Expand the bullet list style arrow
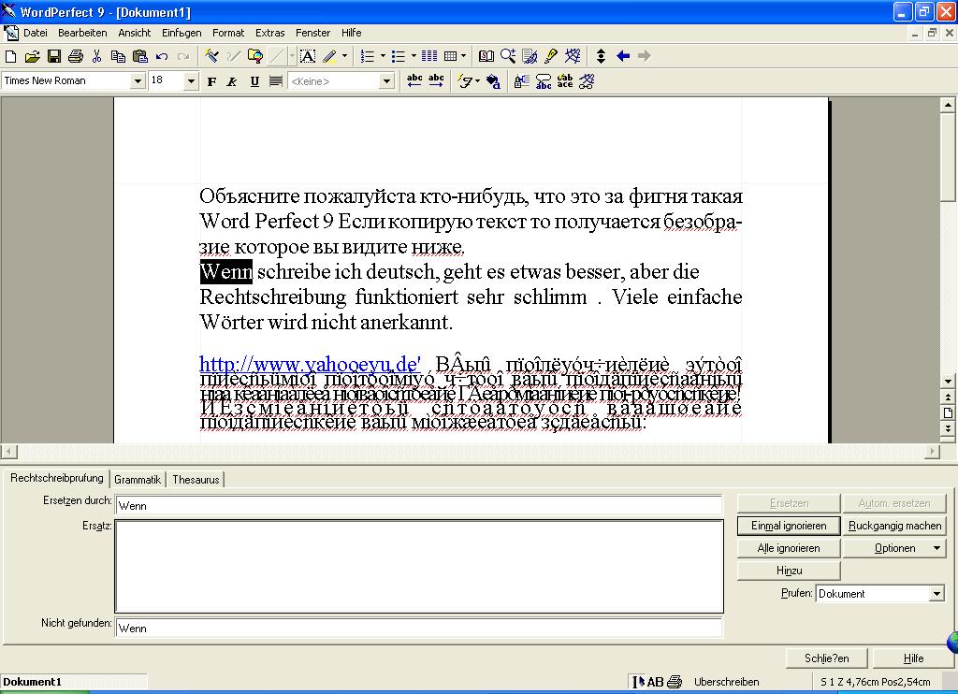Screen dimensions: 958x694 pos(414,57)
